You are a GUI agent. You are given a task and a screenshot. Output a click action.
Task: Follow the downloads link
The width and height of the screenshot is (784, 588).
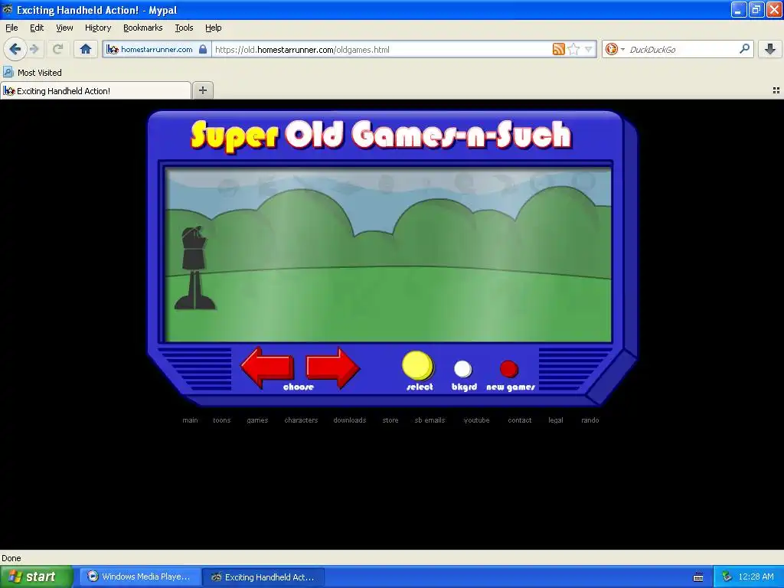[349, 420]
